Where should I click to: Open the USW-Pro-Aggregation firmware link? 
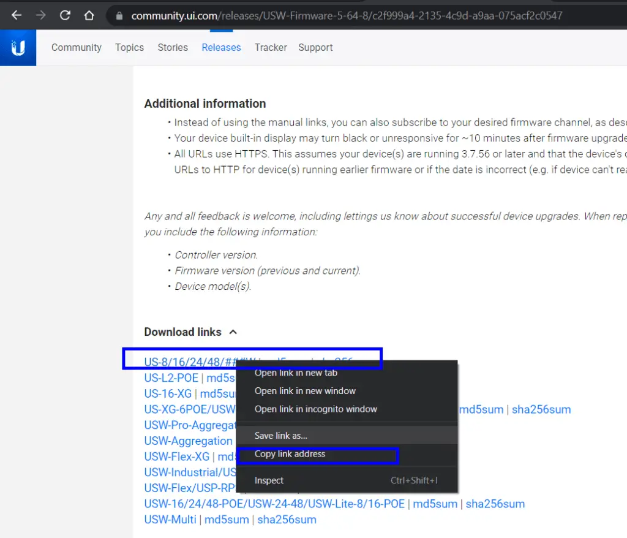pyautogui.click(x=190, y=425)
